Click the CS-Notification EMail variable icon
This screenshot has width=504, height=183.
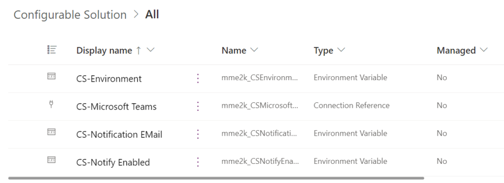[x=51, y=132]
